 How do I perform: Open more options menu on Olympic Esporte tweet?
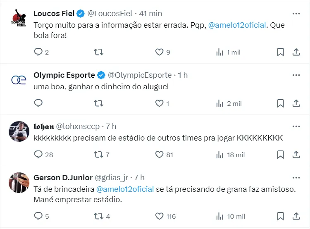click(296, 75)
